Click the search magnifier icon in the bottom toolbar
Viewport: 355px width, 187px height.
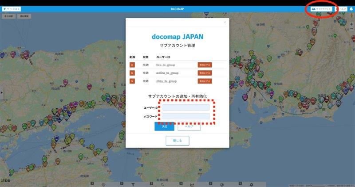(x=162, y=185)
